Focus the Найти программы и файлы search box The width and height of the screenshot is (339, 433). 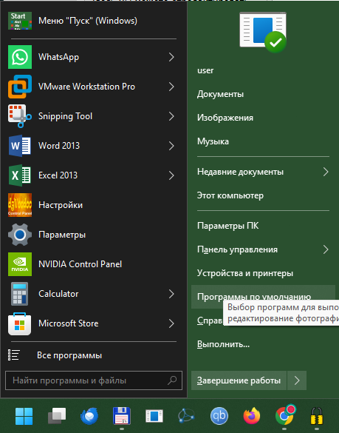click(94, 380)
